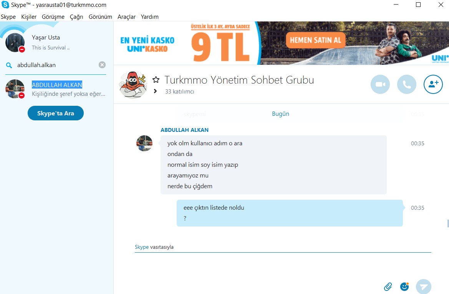Click the message 'normal isim soy isim yazıp'
Image resolution: width=449 pixels, height=294 pixels.
pos(203,165)
